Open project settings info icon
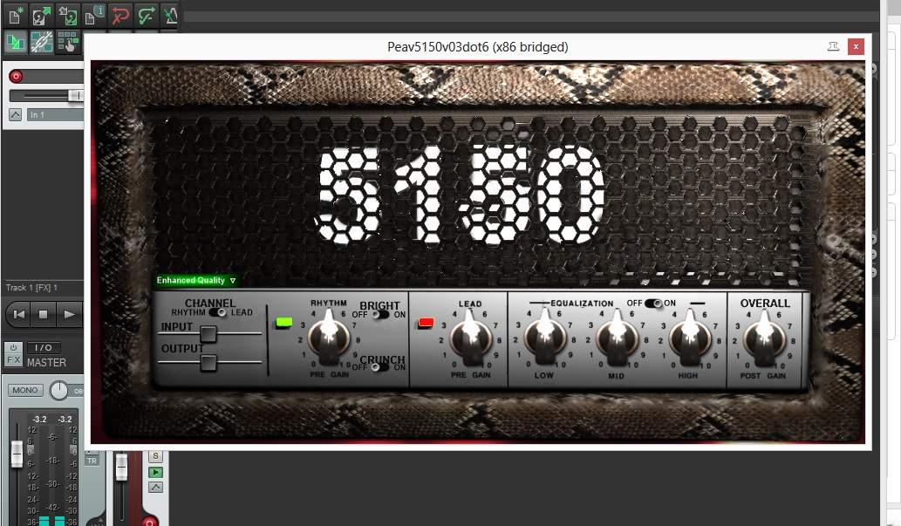 [93, 15]
